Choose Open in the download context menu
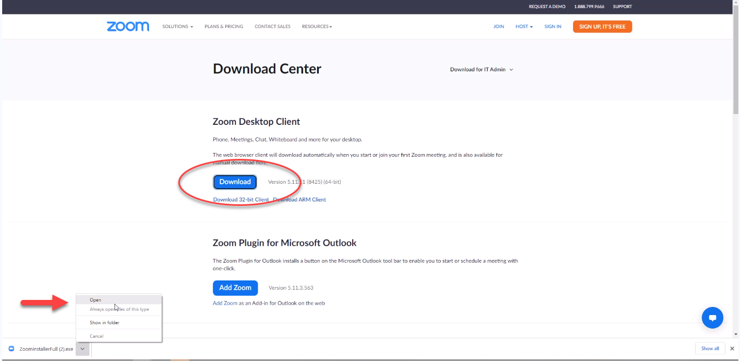740x361 pixels. 119,300
